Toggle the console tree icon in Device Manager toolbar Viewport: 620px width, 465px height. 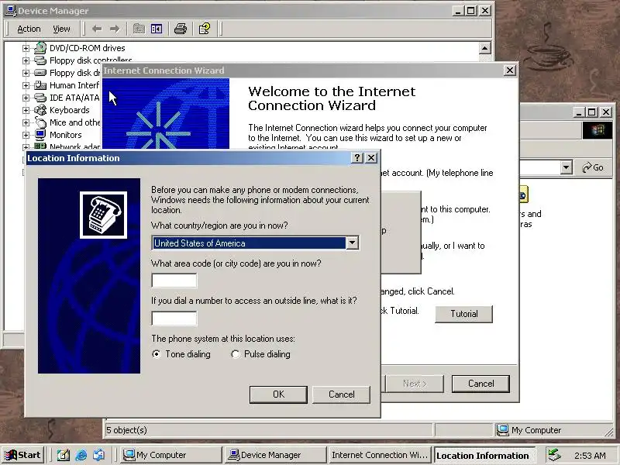coord(157,29)
